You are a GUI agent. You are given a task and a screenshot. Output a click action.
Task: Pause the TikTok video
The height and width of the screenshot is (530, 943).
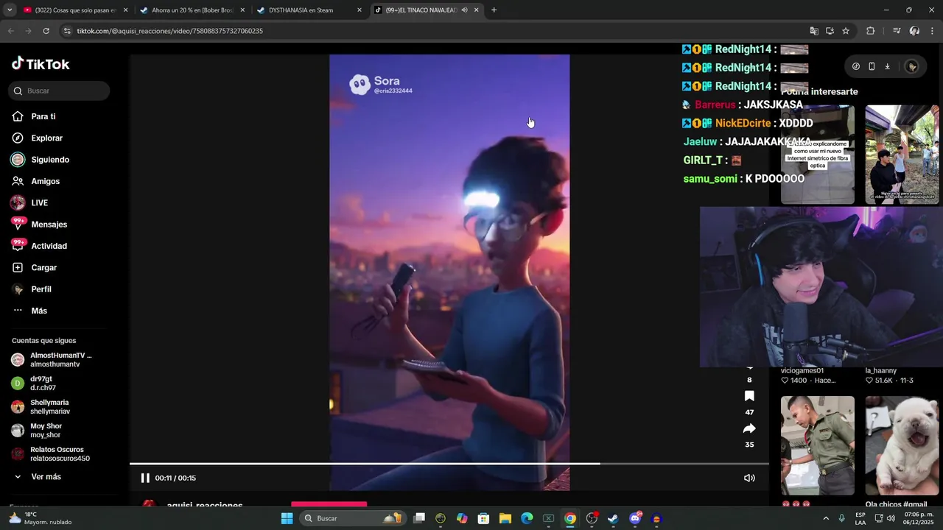tap(145, 478)
